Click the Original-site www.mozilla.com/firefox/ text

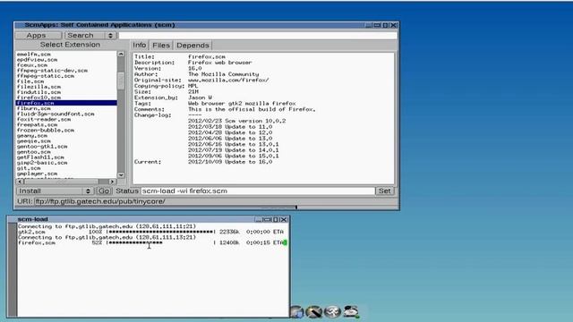pyautogui.click(x=228, y=80)
